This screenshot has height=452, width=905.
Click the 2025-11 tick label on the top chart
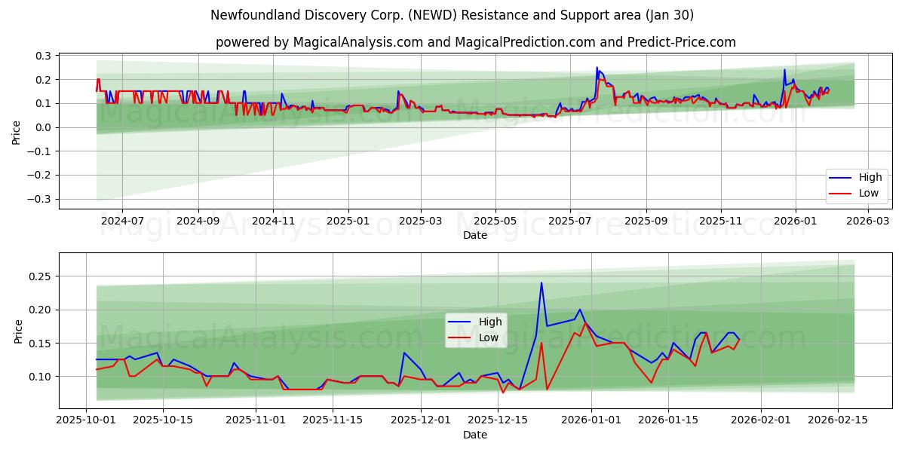[x=720, y=221]
